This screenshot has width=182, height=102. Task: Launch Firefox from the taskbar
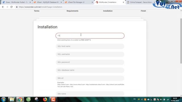coord(45,99)
